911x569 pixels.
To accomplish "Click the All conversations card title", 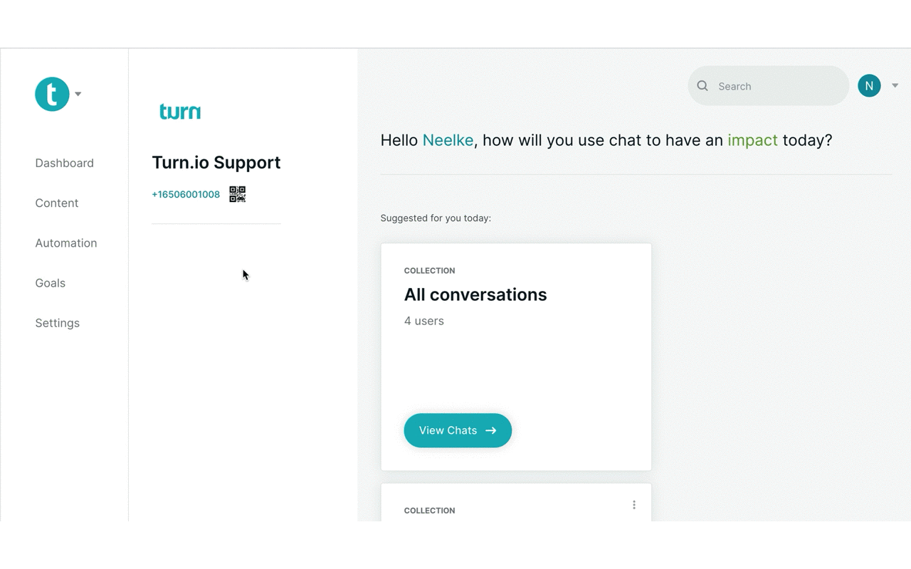I will coord(475,294).
